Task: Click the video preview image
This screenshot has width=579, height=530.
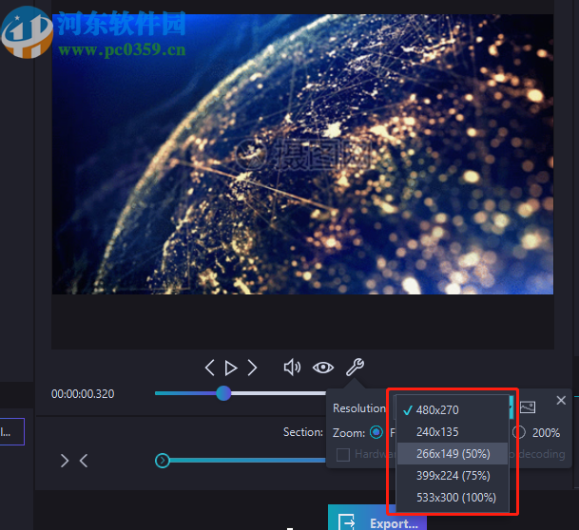Action: (x=302, y=154)
